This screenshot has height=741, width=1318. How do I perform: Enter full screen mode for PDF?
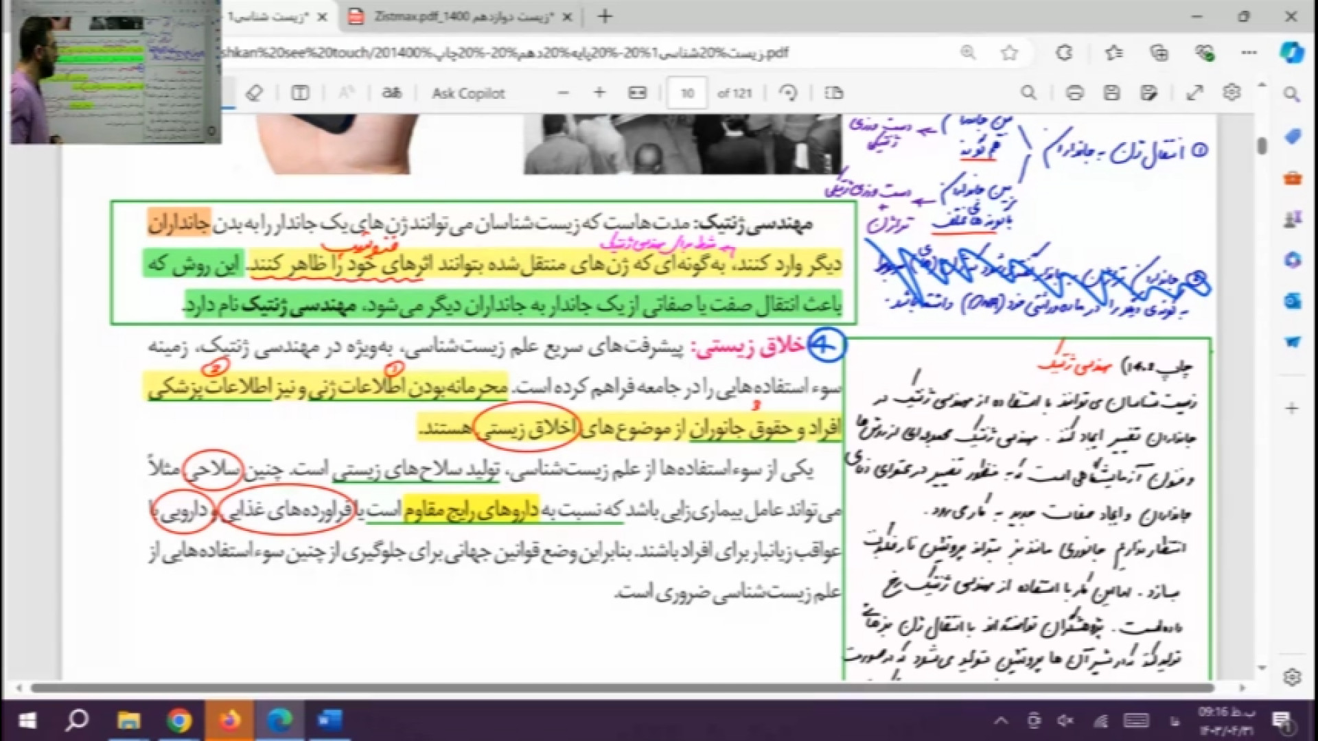(1194, 93)
